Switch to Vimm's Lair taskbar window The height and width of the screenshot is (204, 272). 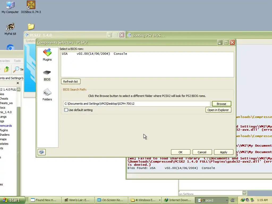tap(78, 200)
